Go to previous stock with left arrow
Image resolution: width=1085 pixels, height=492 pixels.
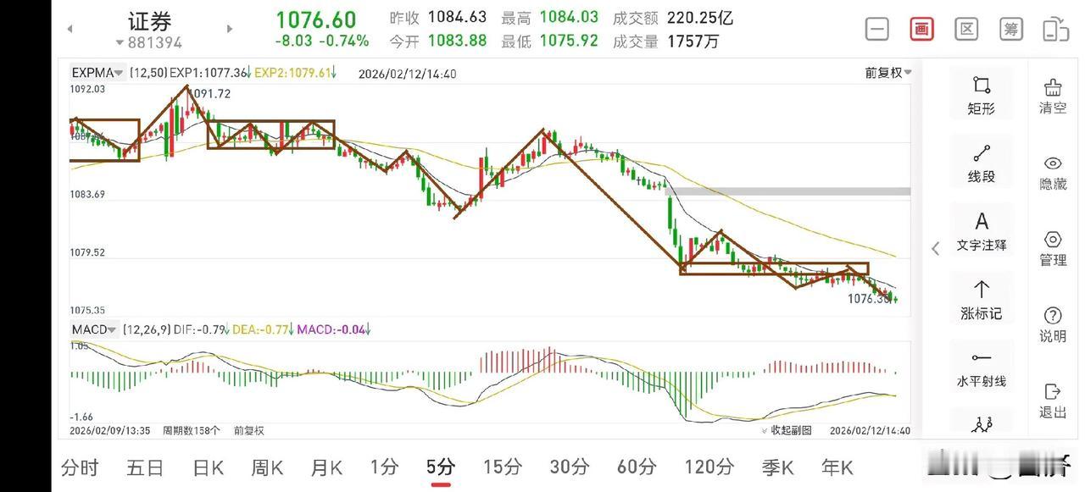tap(70, 29)
